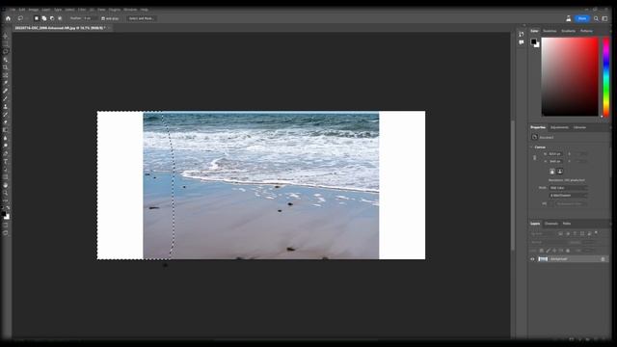Screen dimensions: 617x347
Task: Select the Frame tool
Action: pos(6,75)
